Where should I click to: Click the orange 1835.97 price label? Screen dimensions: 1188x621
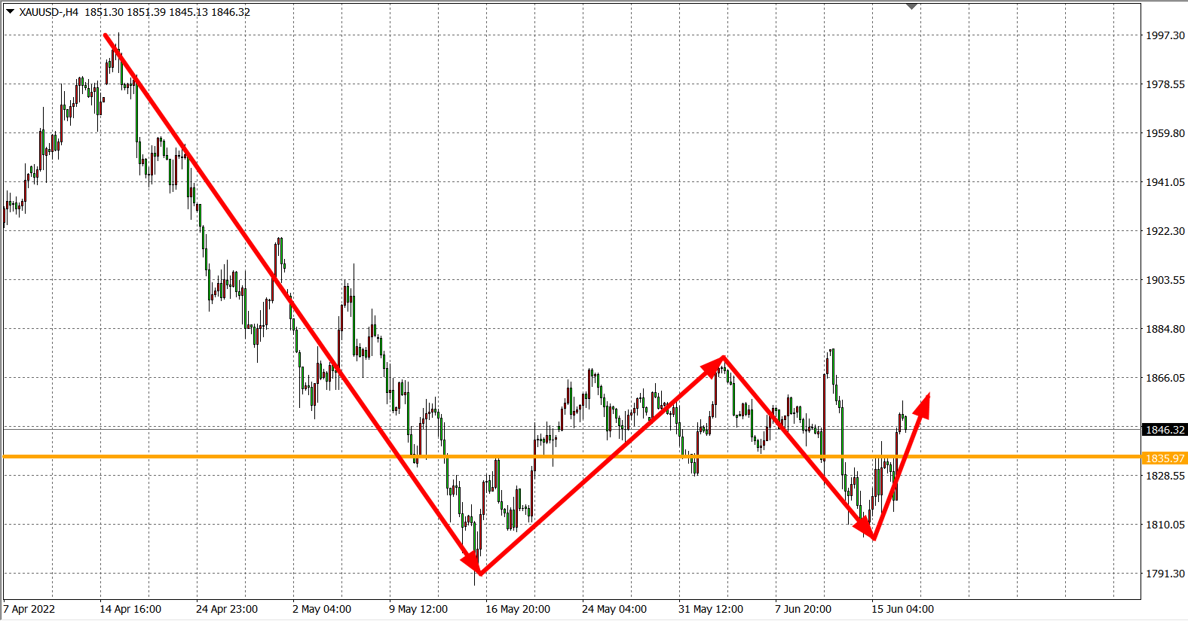[x=1165, y=458]
